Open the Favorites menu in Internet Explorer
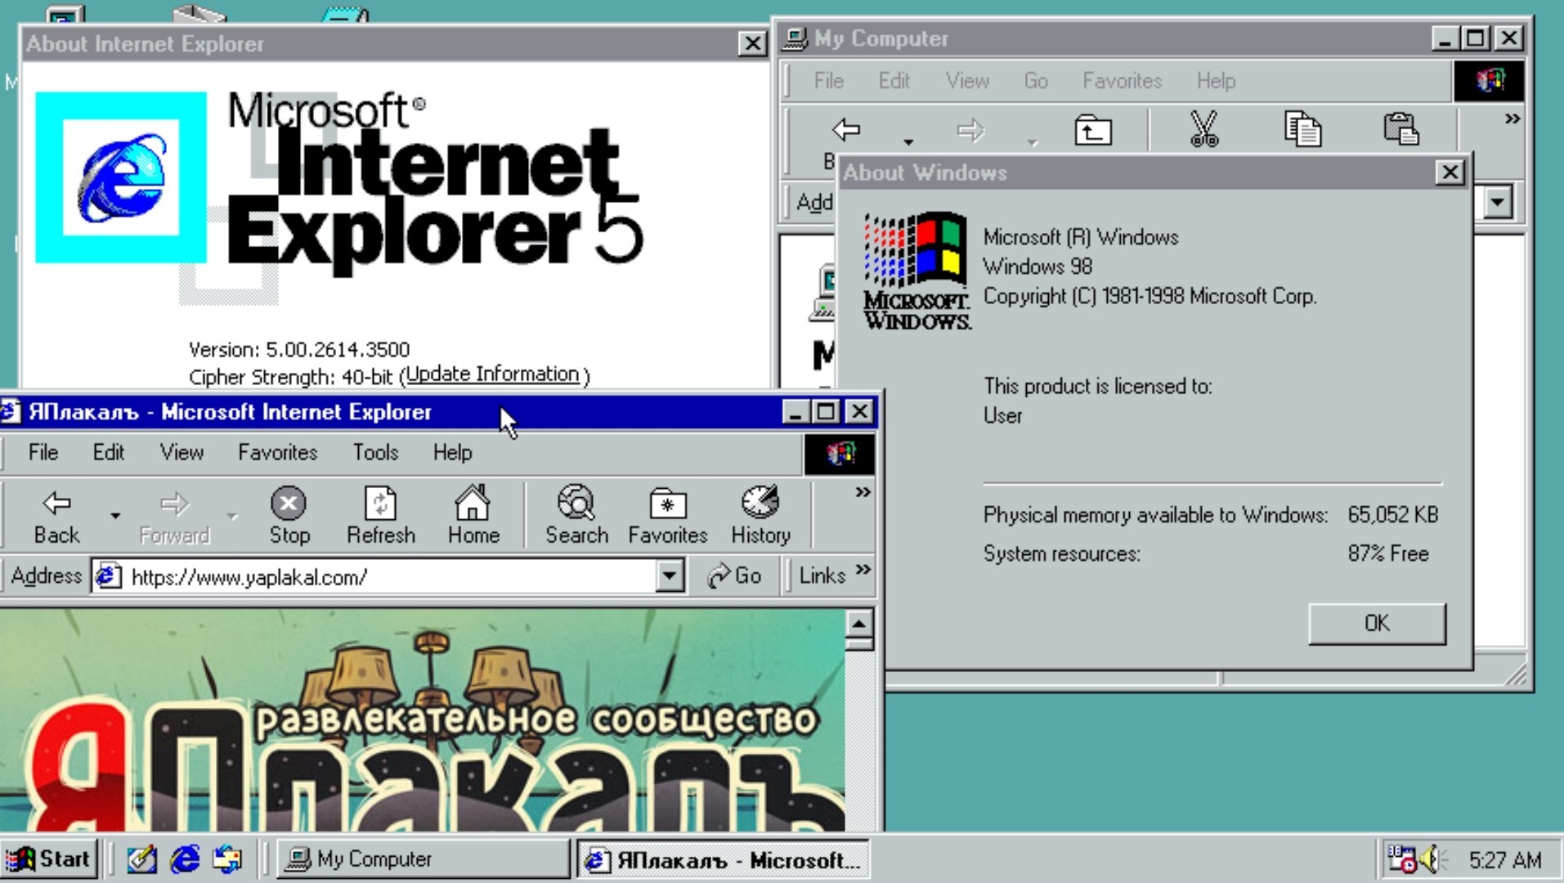1564x883 pixels. point(277,452)
